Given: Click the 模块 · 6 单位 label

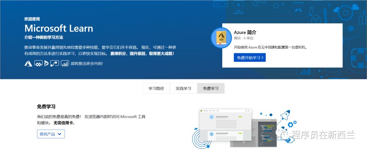Looking at the screenshot, I should (244, 38).
